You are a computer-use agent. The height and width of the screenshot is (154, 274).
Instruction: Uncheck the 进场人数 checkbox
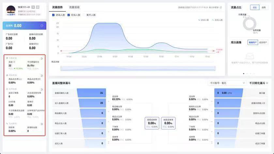pos(53,15)
